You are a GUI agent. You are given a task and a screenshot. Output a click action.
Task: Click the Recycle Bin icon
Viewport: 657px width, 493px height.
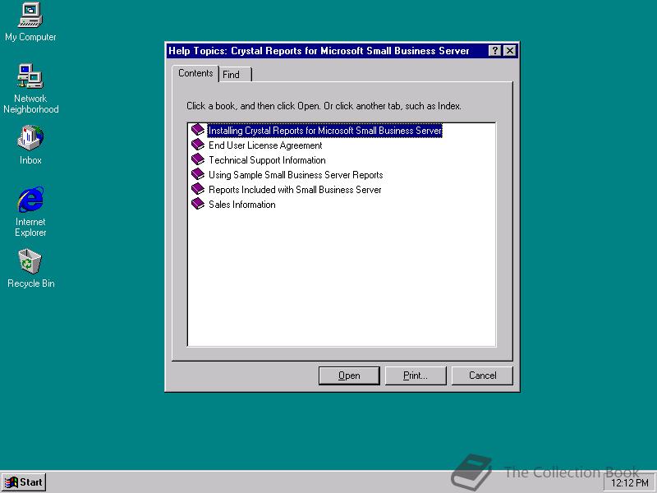[30, 269]
